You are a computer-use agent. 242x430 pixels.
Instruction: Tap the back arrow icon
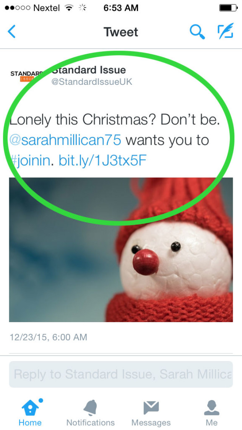pos(11,31)
